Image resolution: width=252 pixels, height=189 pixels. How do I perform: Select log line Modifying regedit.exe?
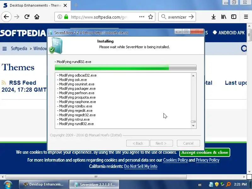(x=75, y=111)
